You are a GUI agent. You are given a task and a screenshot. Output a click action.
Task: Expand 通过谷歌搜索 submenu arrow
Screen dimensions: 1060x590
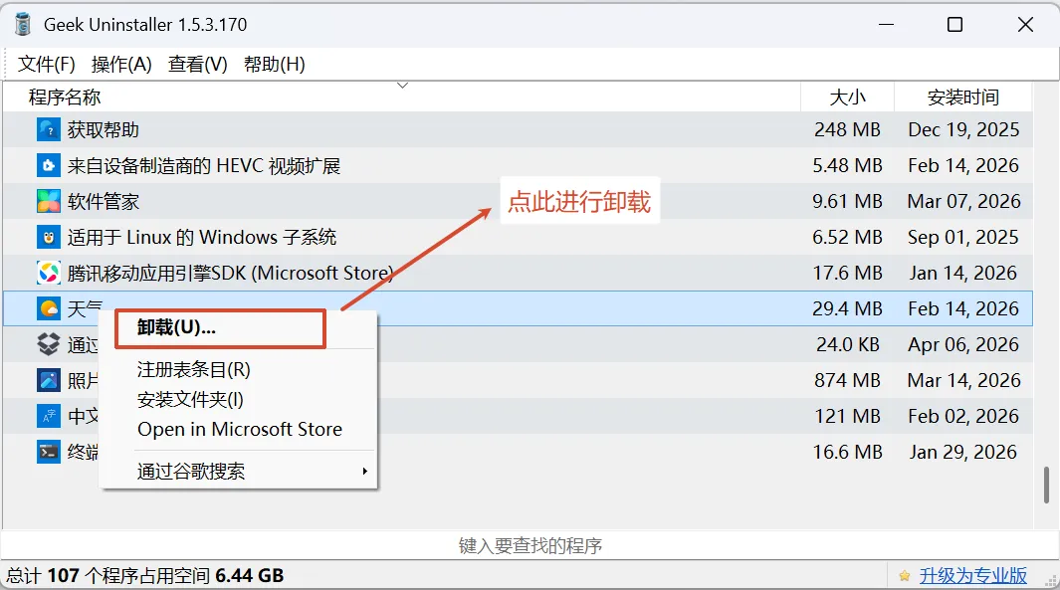point(365,471)
